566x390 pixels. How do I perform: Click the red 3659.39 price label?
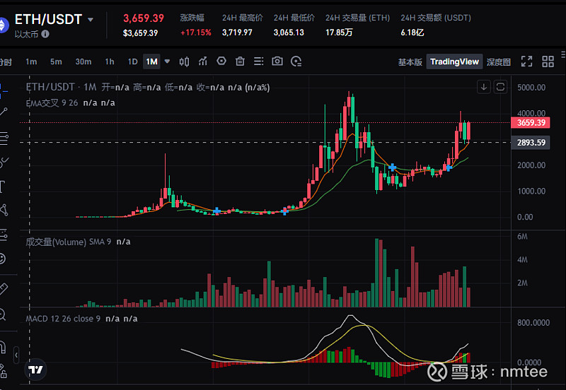(x=531, y=123)
